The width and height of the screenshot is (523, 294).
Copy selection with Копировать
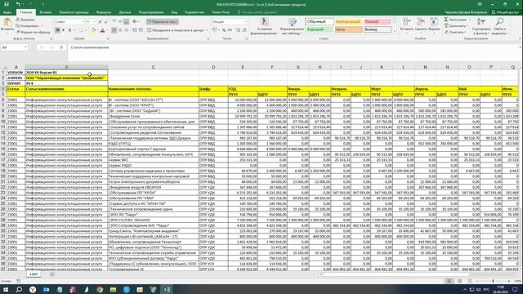(x=27, y=26)
